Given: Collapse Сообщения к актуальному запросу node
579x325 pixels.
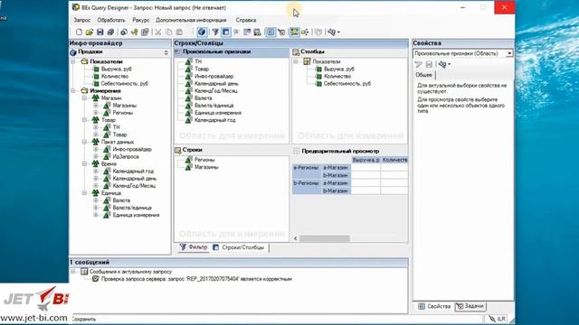Looking at the screenshot, I should point(73,272).
